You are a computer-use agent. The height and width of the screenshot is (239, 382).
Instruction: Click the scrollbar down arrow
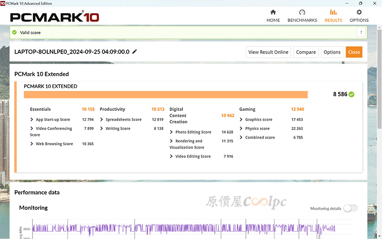pyautogui.click(x=379, y=237)
